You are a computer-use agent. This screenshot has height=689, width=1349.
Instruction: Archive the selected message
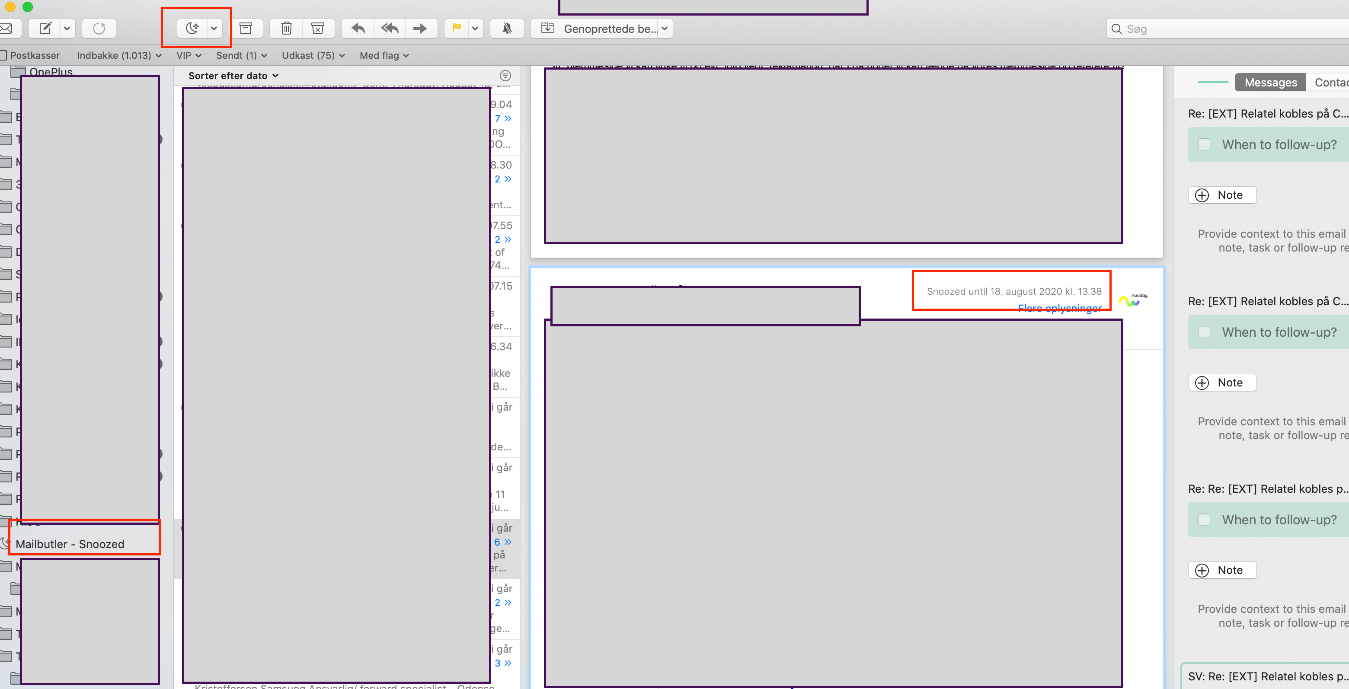246,28
